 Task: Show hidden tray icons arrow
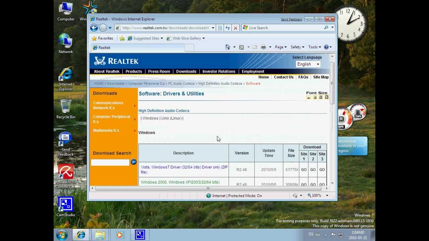[x=325, y=235]
